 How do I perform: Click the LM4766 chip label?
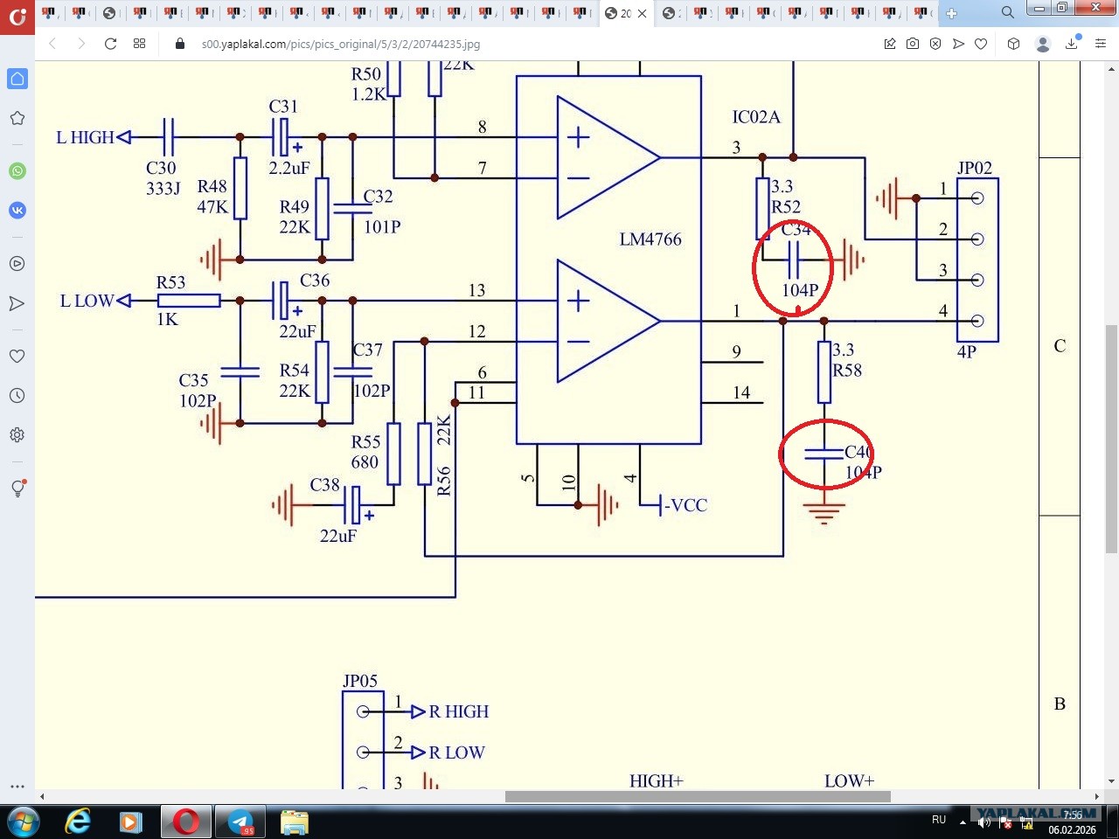[x=650, y=239]
